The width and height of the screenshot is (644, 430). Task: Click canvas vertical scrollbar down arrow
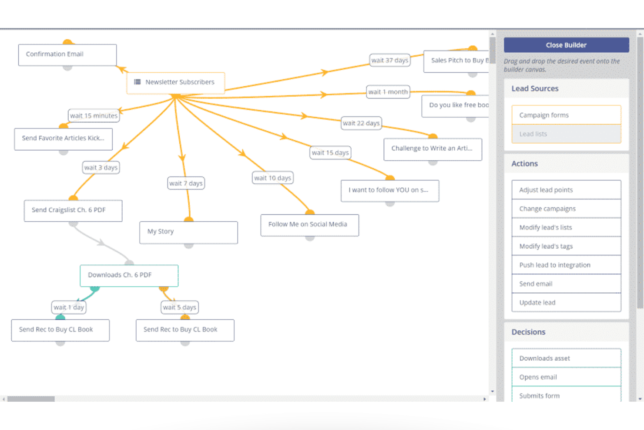tap(493, 391)
